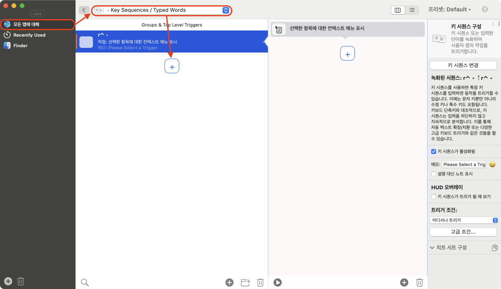The image size is (501, 289).
Task: Toggle the '키 시퀀스가 활성화됨' checkbox
Action: (x=434, y=151)
